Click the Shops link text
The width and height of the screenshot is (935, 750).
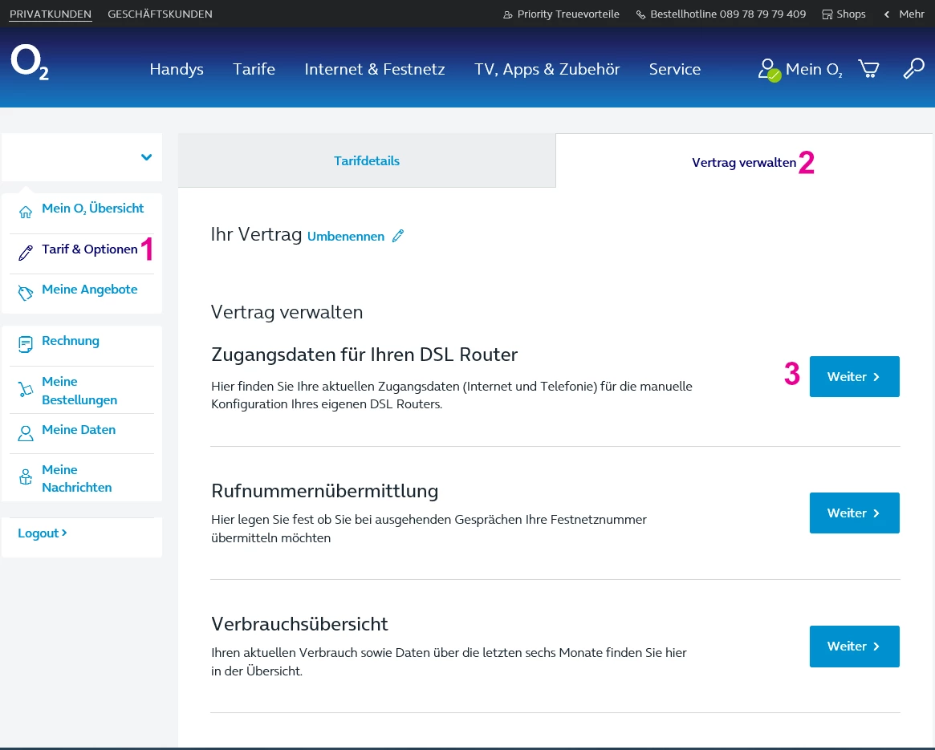tap(851, 14)
